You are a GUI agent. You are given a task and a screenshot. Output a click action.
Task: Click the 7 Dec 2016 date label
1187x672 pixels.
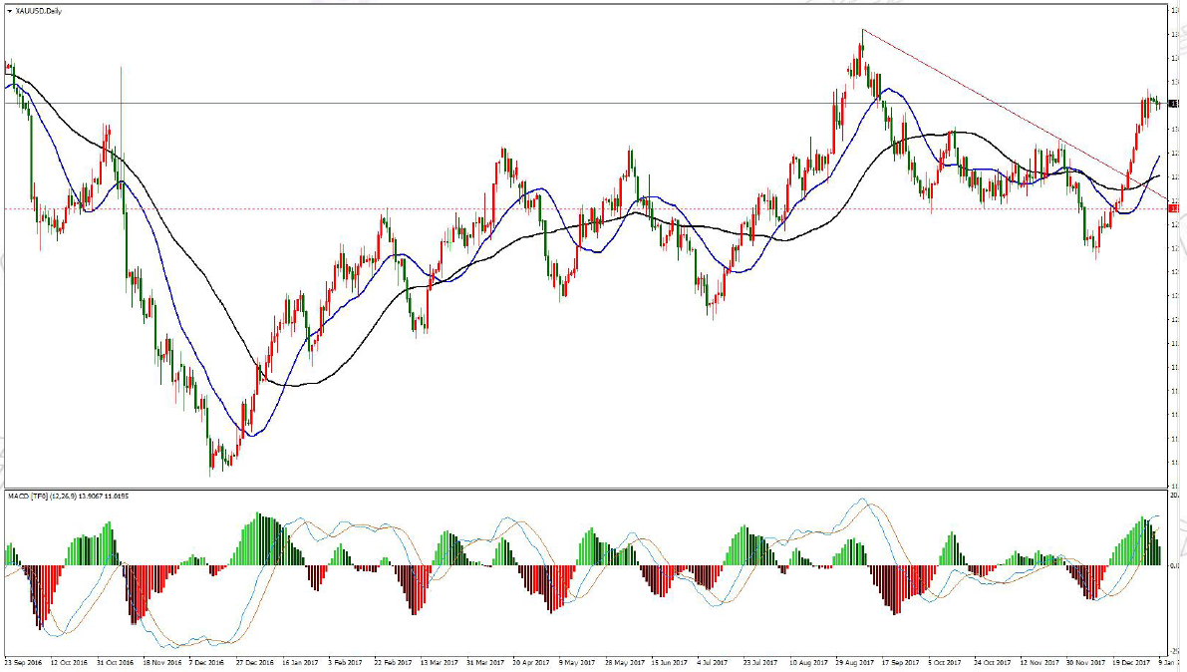click(x=206, y=663)
